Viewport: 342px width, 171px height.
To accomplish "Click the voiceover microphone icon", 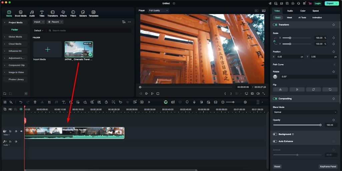I will pos(194,102).
